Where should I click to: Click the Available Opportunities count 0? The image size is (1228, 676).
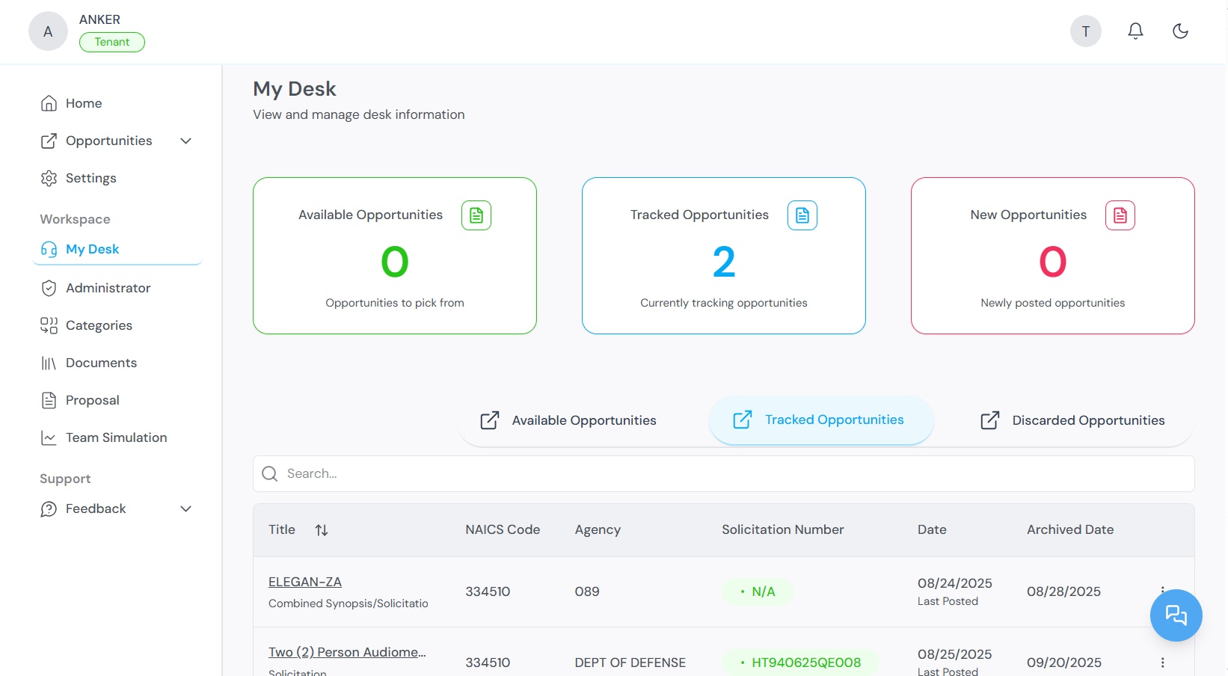coord(395,262)
